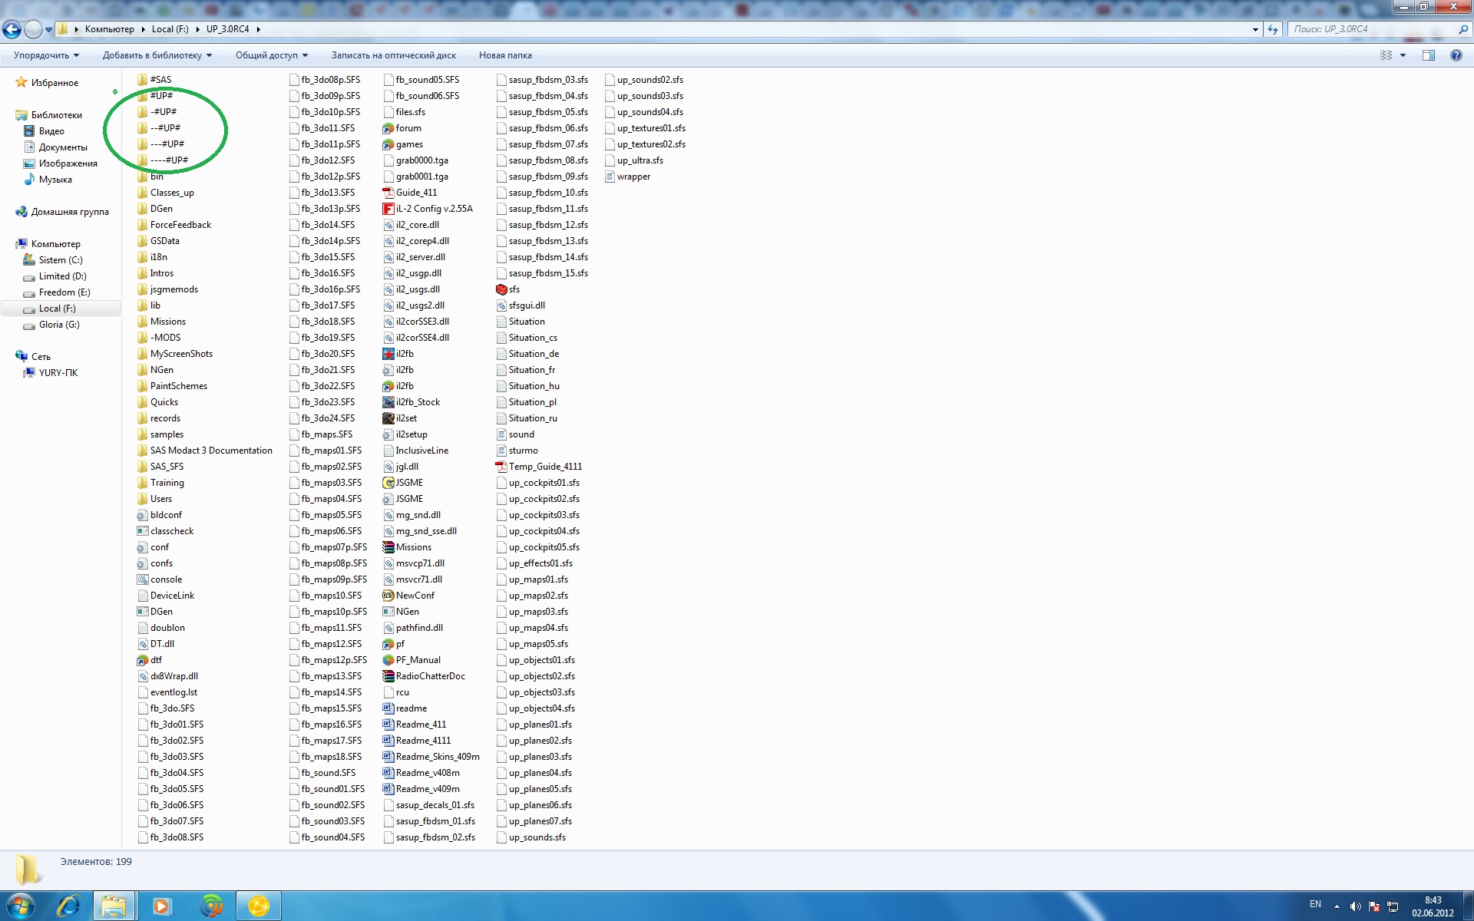
Task: Open the -MODS folder
Action: coord(165,338)
